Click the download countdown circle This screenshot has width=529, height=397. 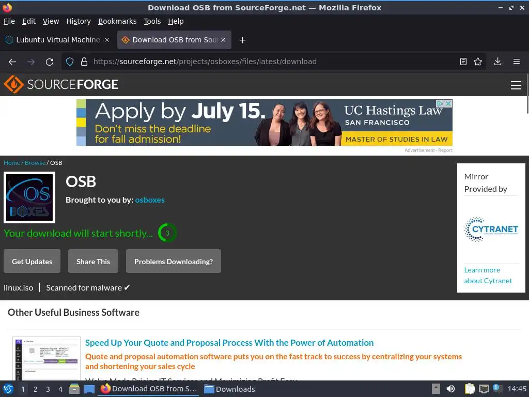click(167, 233)
